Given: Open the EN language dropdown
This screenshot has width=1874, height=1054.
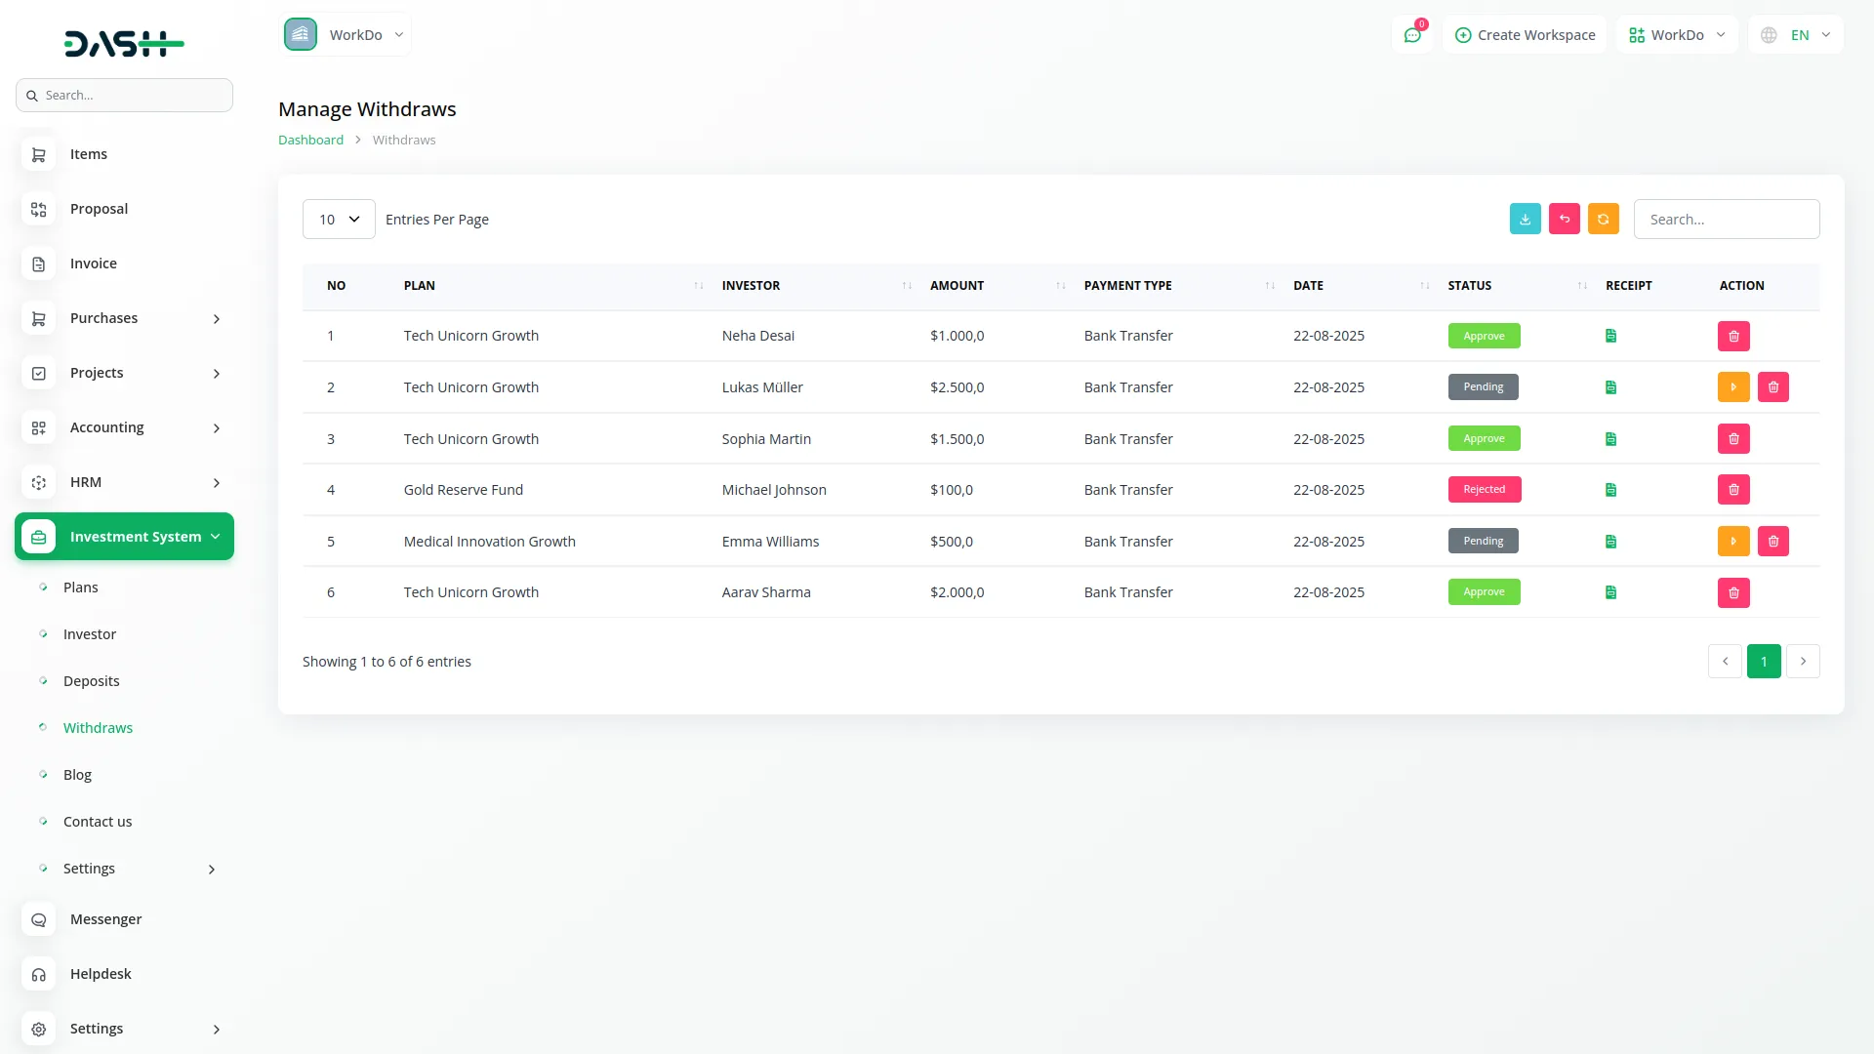Looking at the screenshot, I should click(1798, 35).
